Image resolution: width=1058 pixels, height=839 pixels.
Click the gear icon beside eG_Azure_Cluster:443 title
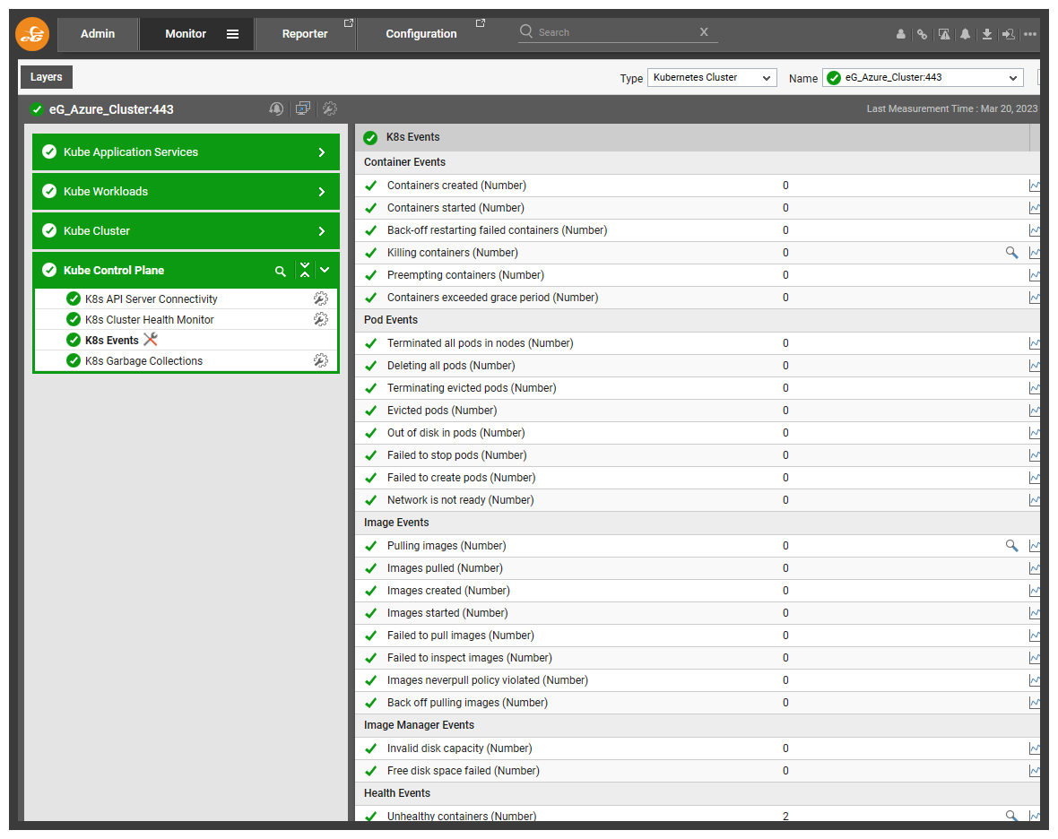(329, 108)
